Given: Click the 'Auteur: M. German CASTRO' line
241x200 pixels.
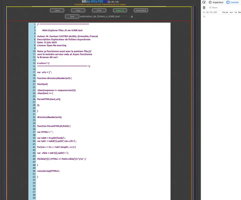Looking at the screenshot, I should [x=67, y=36].
